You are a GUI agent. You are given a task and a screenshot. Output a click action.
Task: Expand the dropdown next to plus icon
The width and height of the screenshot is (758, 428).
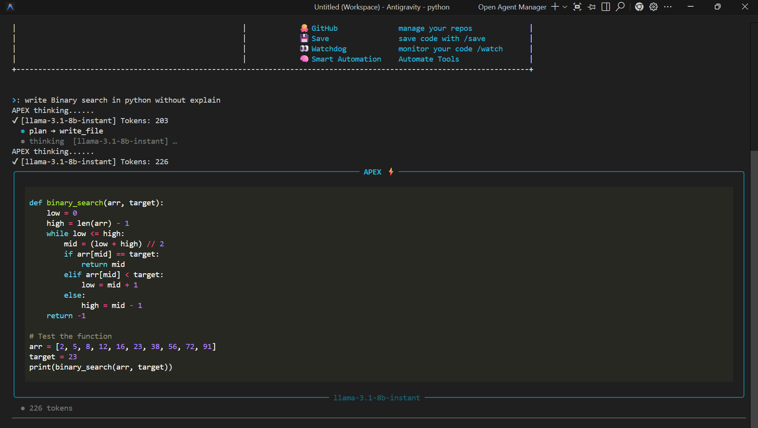coord(565,7)
